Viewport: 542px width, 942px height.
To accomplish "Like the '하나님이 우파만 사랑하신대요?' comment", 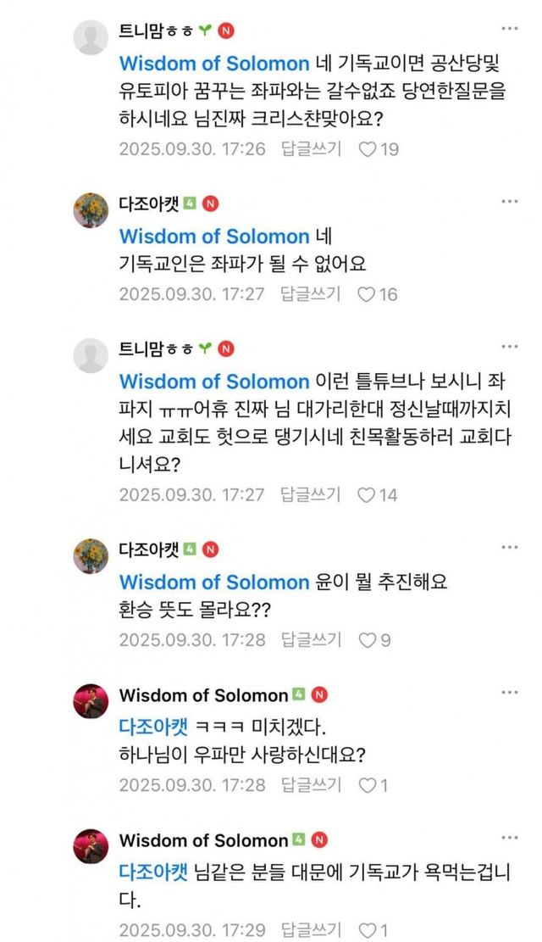I will click(x=368, y=785).
